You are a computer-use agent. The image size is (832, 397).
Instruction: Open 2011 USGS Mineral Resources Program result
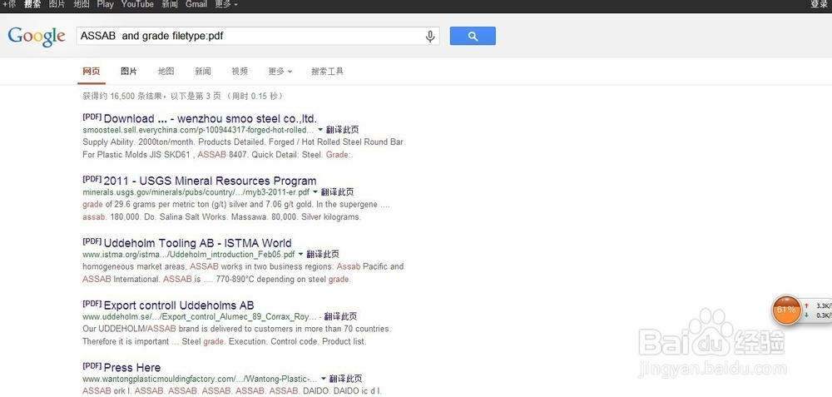[x=210, y=181]
